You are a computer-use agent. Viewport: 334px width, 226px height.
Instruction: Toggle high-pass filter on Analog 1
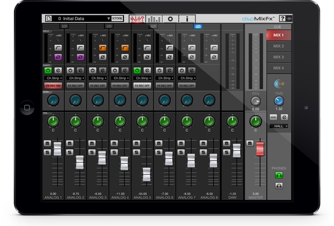tap(58, 47)
